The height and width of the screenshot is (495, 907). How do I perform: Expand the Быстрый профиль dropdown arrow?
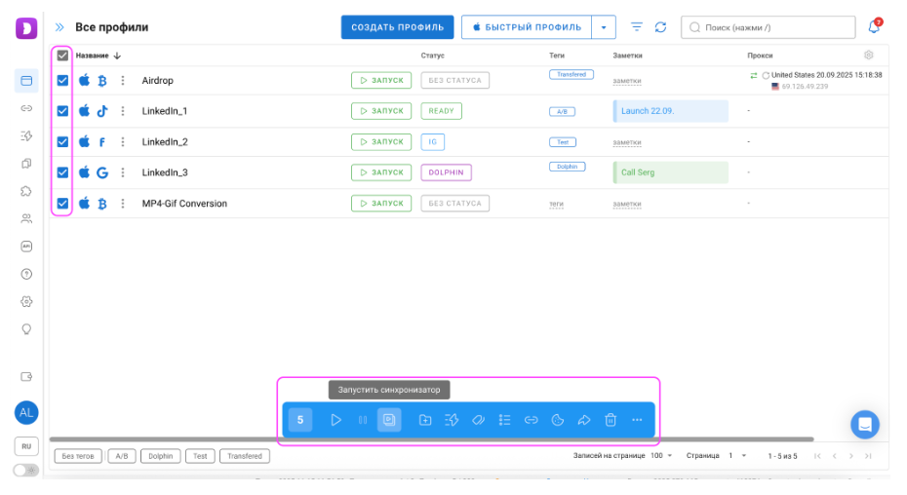click(x=604, y=27)
